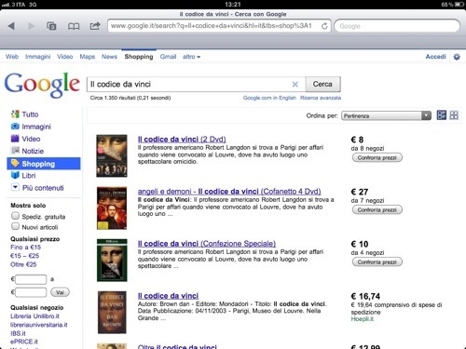466x349 pixels.
Task: Tap the share arrow icon in toolbar
Action: pyautogui.click(x=95, y=26)
